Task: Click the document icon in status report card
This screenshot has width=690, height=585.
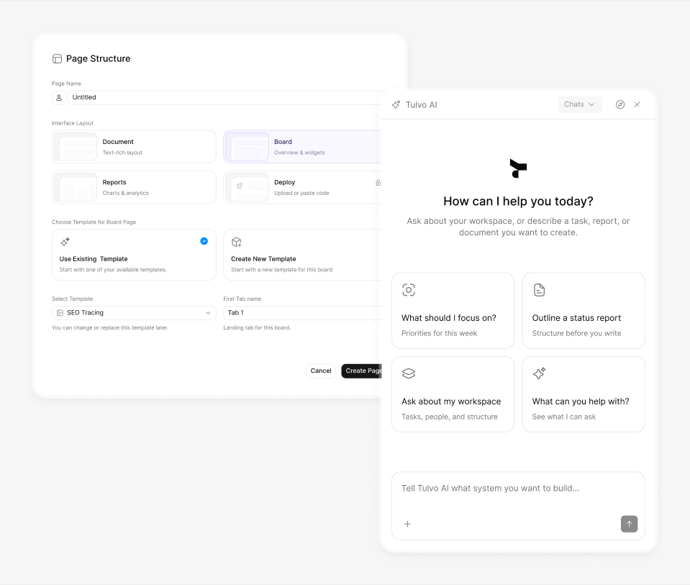Action: 539,290
